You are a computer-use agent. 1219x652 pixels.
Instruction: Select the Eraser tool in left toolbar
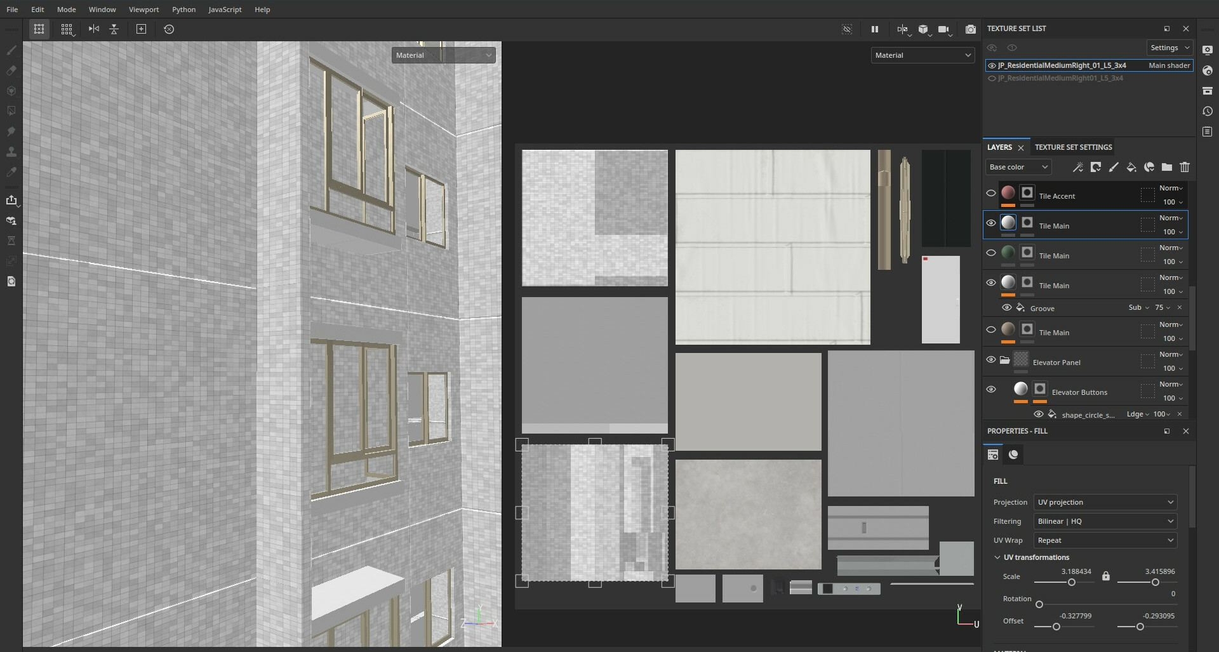[11, 70]
